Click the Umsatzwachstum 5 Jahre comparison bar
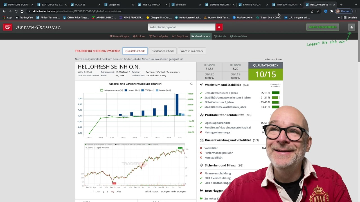The height and width of the screenshot is (202, 360). [275, 93]
